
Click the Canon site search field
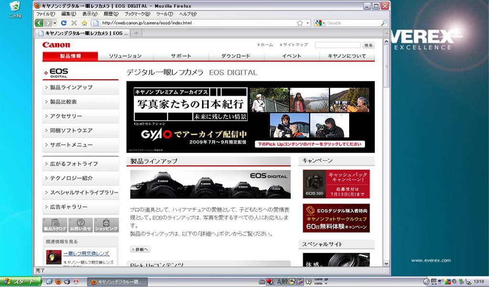click(x=338, y=45)
